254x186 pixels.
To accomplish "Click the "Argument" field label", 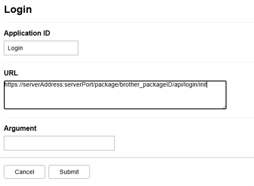I will (x=20, y=128).
